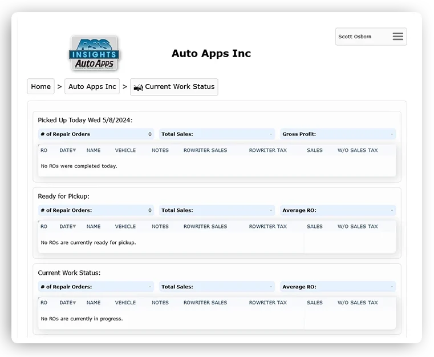Viewport: 434px width, 357px height.
Task: Click NAME column header in Picked Up Today table
Action: pyautogui.click(x=94, y=150)
